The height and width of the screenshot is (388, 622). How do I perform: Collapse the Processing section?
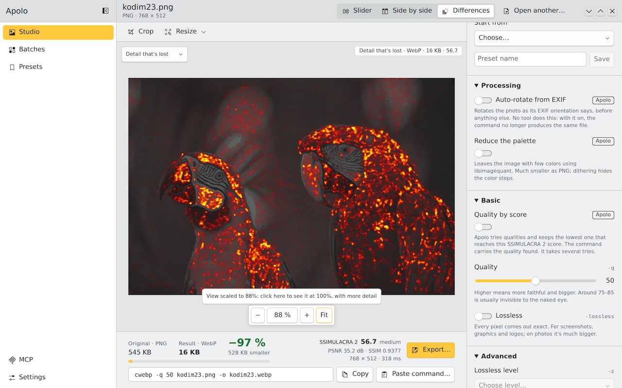click(498, 85)
